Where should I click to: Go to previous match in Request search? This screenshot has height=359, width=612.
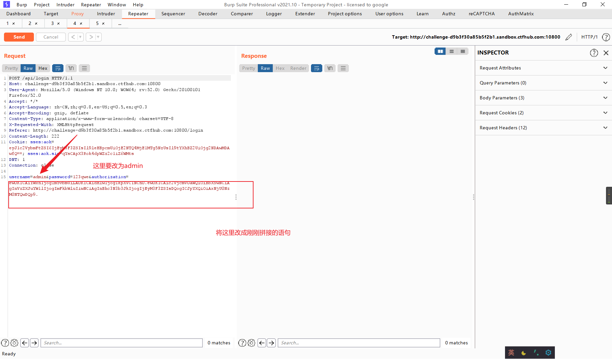click(x=25, y=343)
